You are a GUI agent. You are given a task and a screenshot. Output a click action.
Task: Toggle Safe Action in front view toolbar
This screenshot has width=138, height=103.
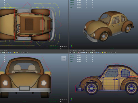tap(2, 52)
